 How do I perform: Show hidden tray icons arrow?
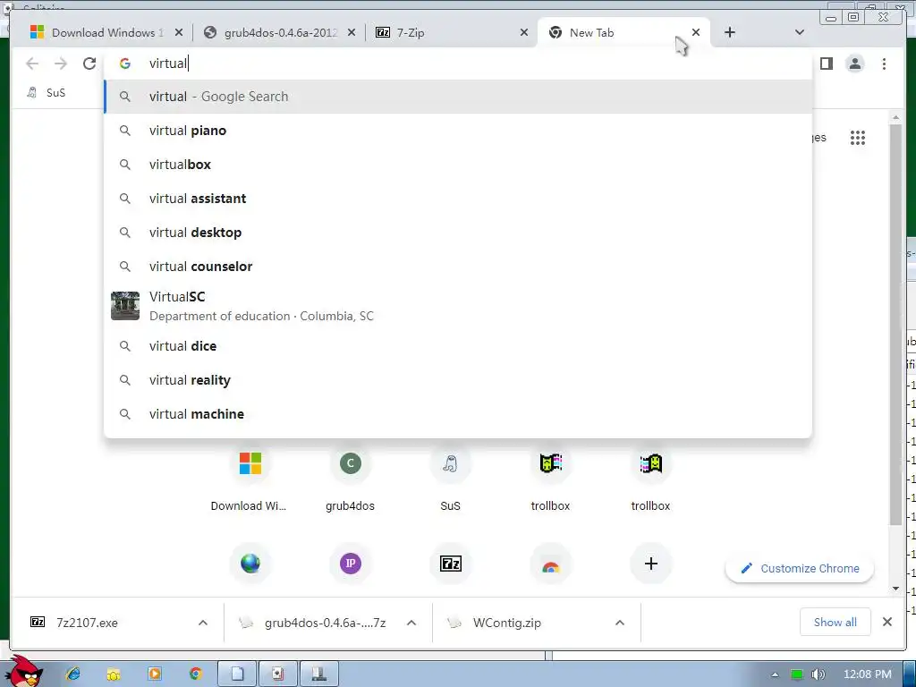(x=775, y=674)
